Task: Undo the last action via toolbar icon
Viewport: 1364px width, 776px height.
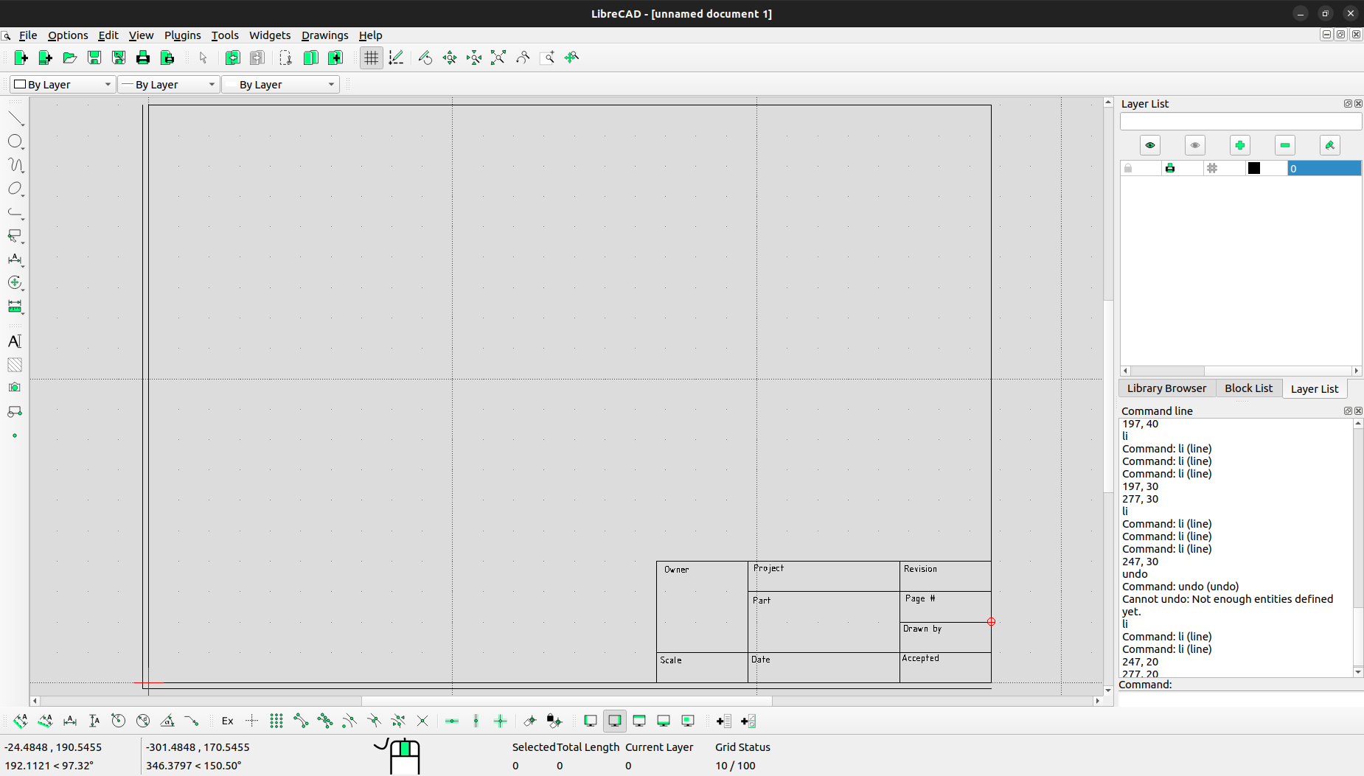Action: click(232, 57)
